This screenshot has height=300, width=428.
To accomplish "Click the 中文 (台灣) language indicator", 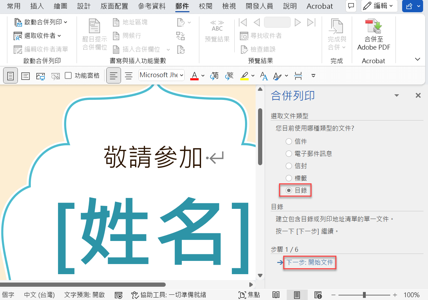I will (x=39, y=295).
